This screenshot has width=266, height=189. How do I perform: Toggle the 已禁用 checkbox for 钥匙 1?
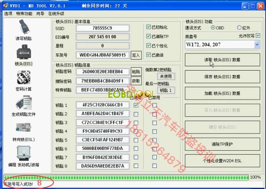[154, 105]
